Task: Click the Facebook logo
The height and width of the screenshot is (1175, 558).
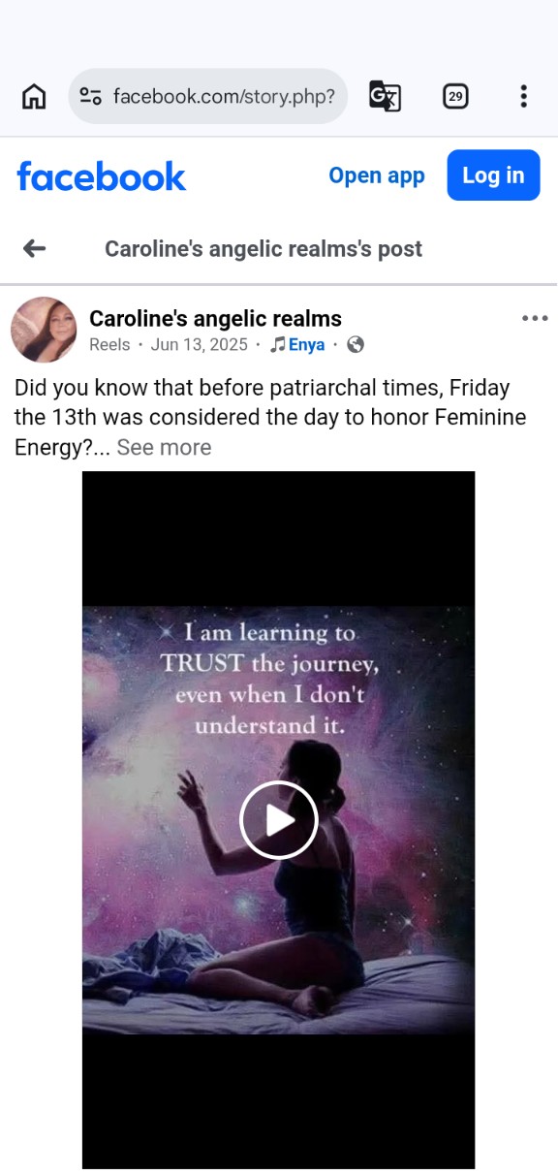Action: pyautogui.click(x=101, y=176)
